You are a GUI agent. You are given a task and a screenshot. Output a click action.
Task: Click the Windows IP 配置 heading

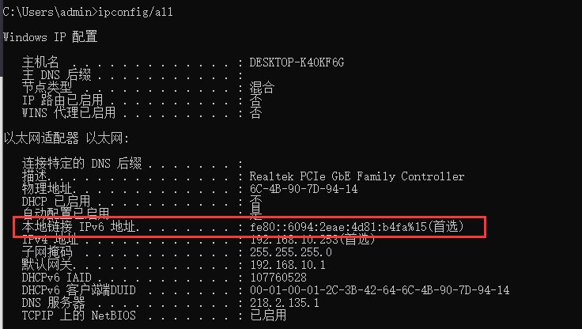(x=51, y=37)
